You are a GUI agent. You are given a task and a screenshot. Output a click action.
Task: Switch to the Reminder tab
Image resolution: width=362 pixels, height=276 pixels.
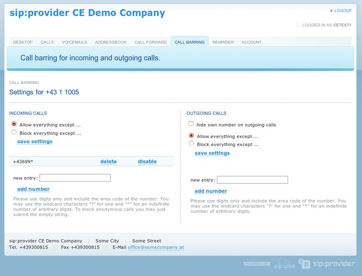[x=223, y=42]
